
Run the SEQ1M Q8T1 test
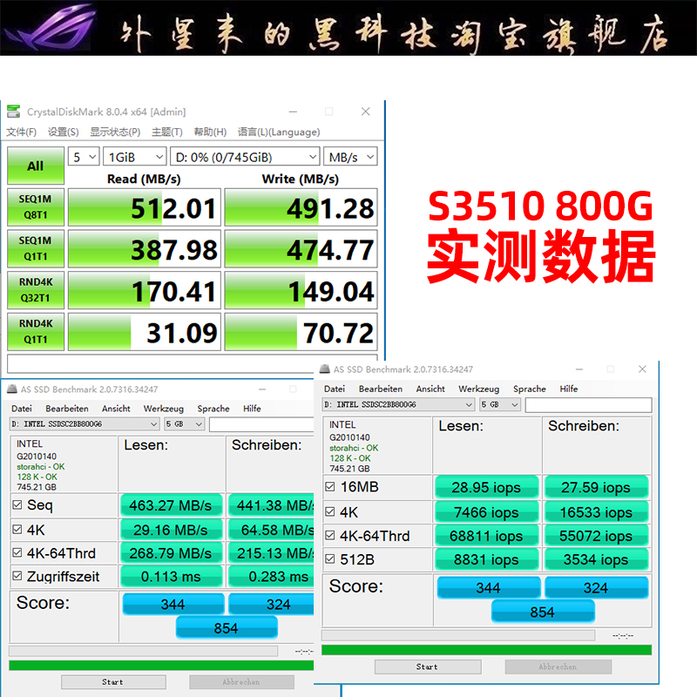(x=36, y=207)
